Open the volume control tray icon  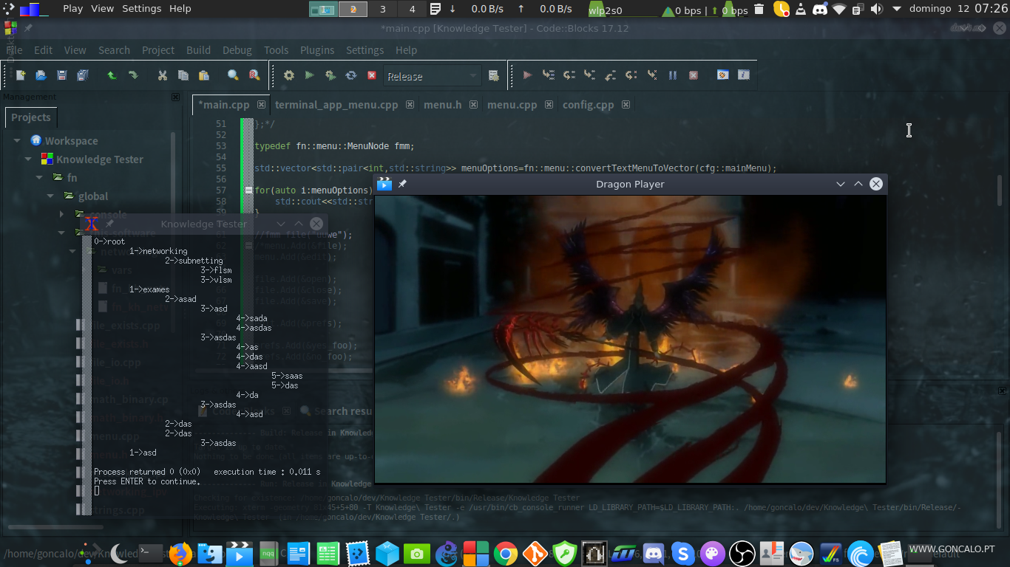pyautogui.click(x=877, y=9)
